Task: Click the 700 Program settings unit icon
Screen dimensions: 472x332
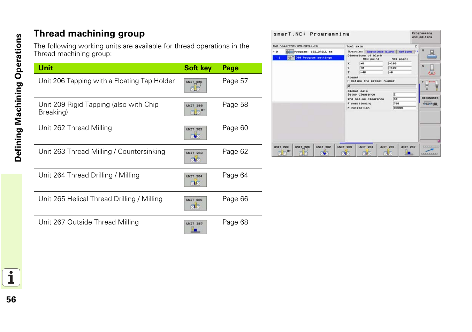Action: (x=291, y=57)
